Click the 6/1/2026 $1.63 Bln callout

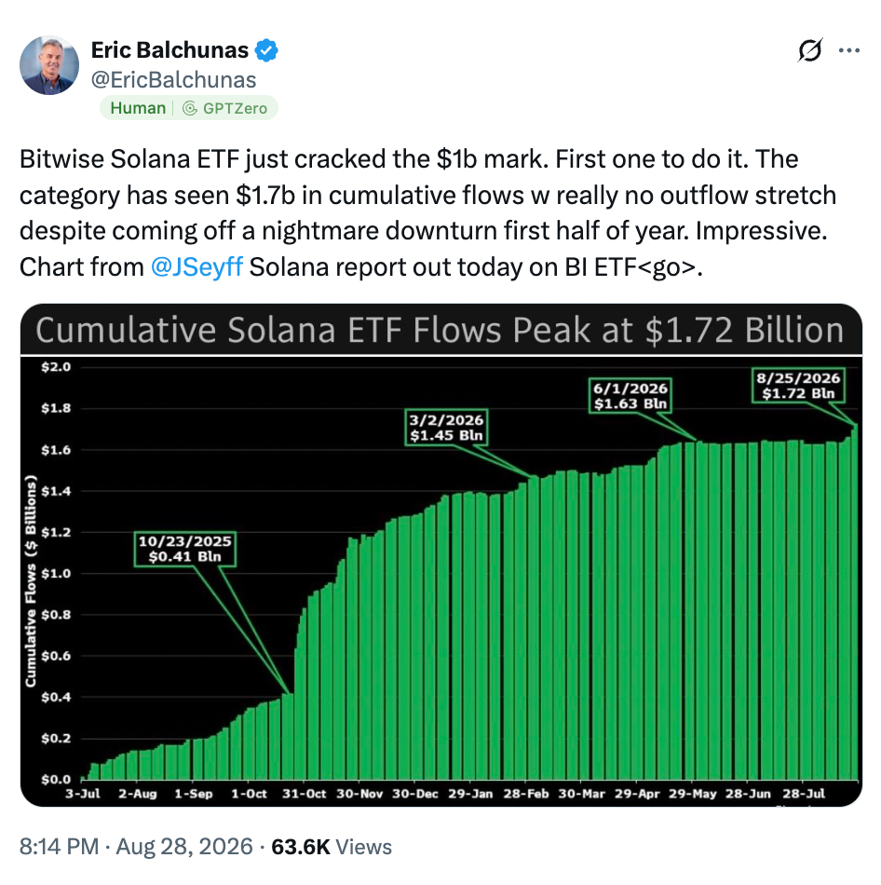[x=630, y=396]
